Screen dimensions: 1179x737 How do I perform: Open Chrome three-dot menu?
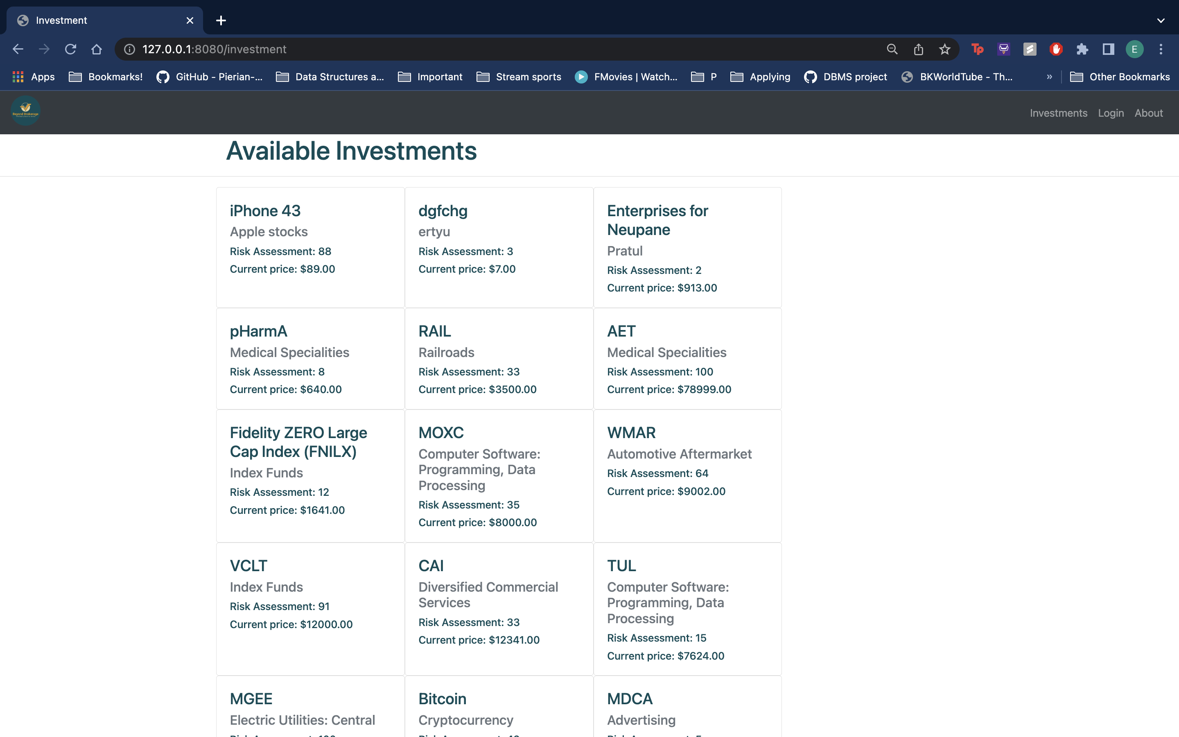click(x=1161, y=49)
